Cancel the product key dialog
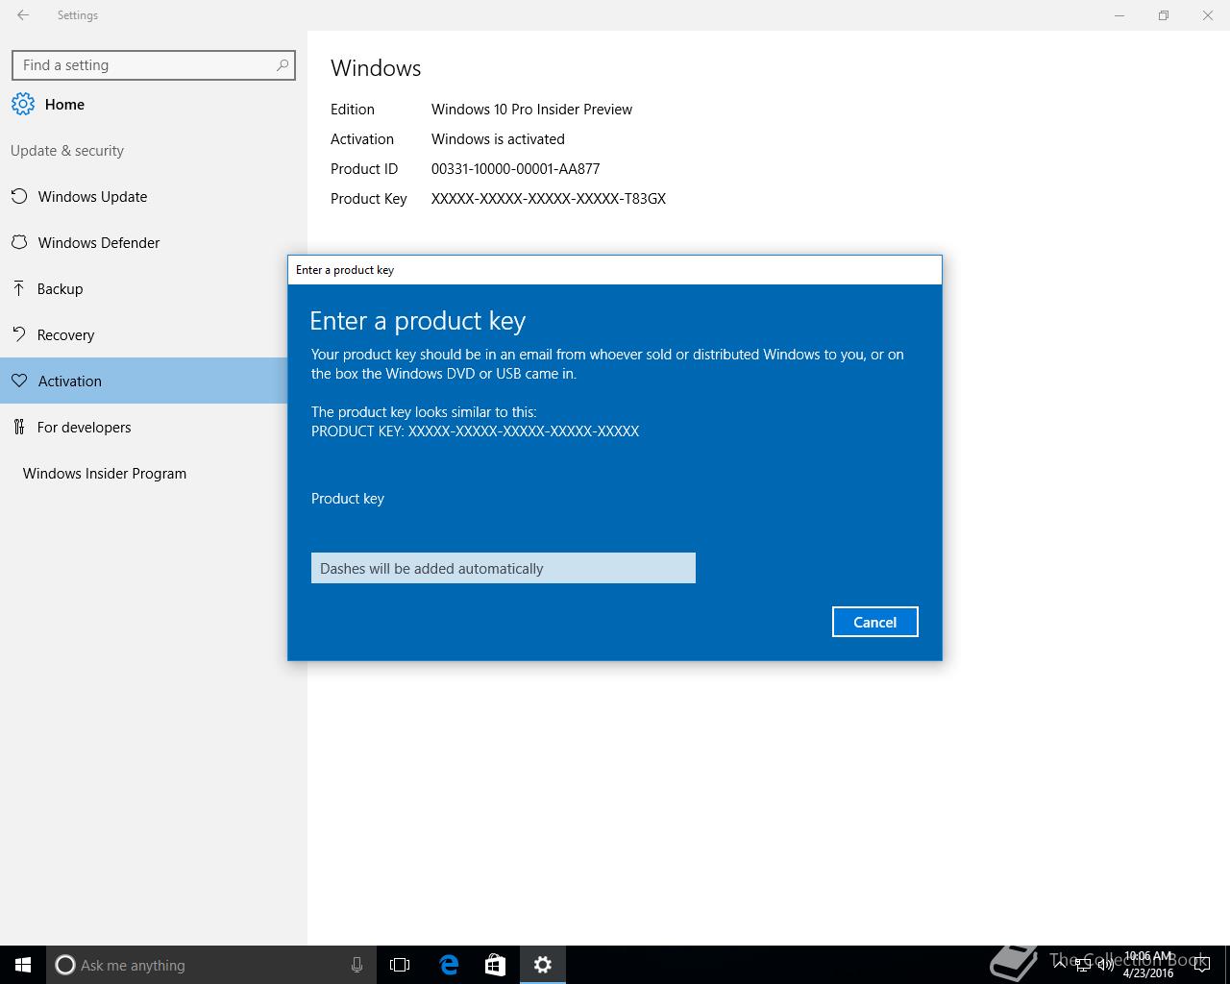Screen dimensions: 1230x984 pos(875,622)
